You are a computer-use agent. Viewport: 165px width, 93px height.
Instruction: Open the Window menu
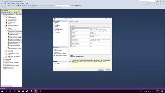22,3
